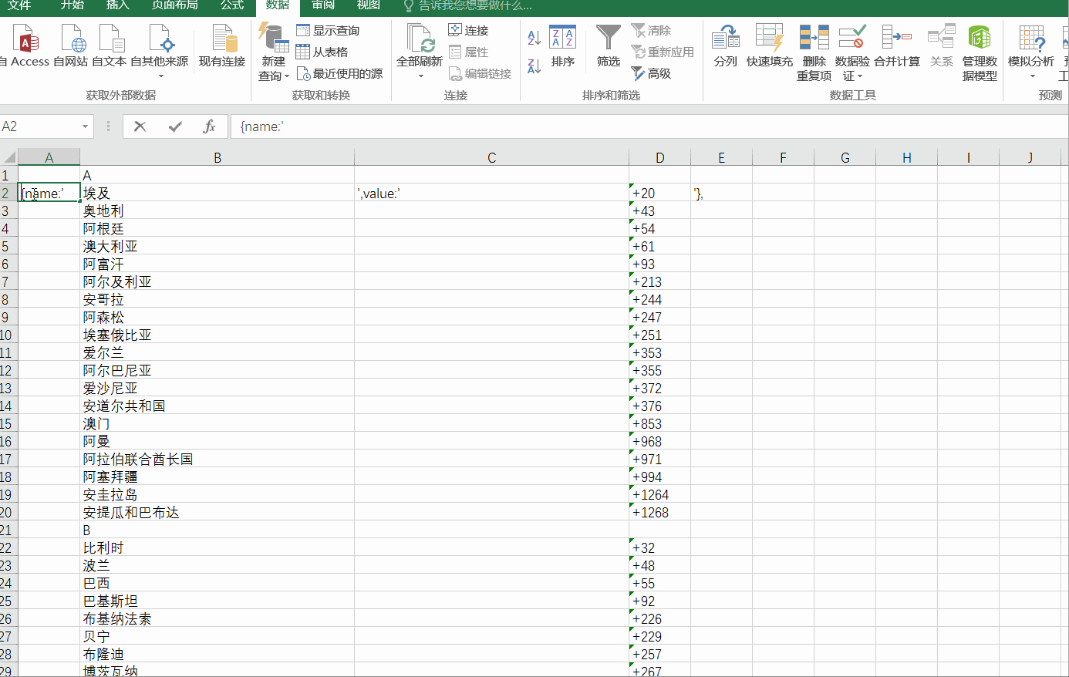Click Flash Fill (快速填充)
The width and height of the screenshot is (1069, 677).
coord(769,46)
